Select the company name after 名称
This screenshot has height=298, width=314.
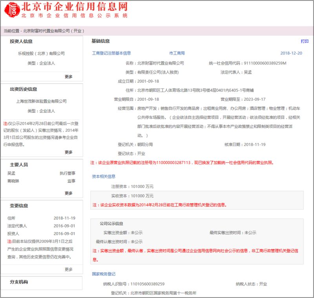pos(161,63)
